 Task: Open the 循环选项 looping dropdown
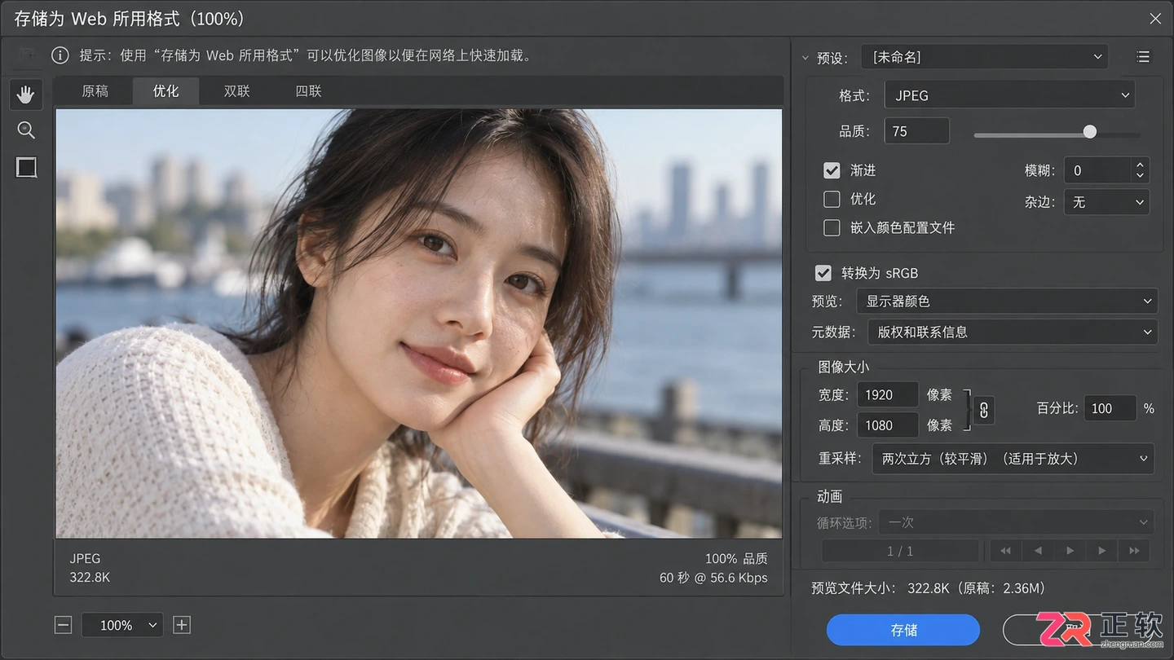coord(1017,522)
